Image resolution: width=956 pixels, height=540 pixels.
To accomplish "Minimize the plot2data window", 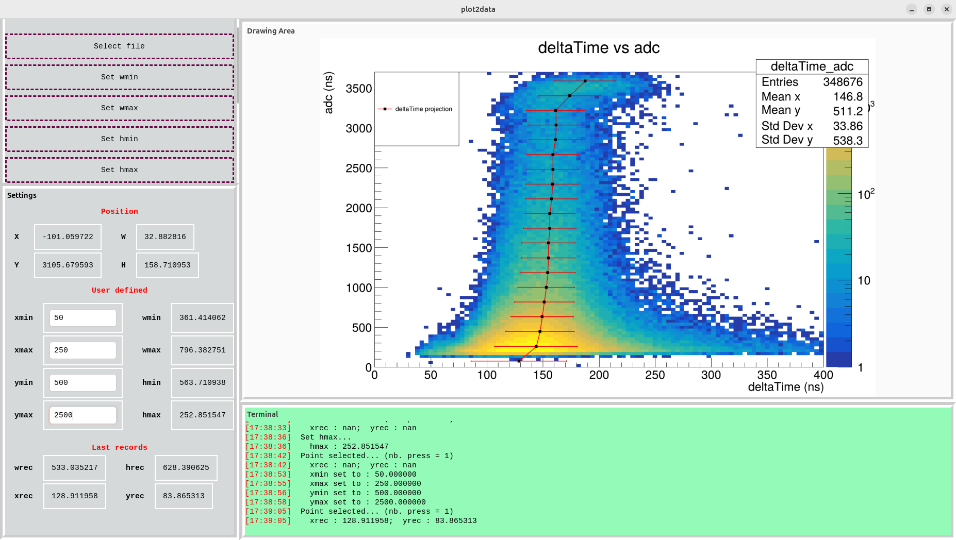I will tap(912, 9).
